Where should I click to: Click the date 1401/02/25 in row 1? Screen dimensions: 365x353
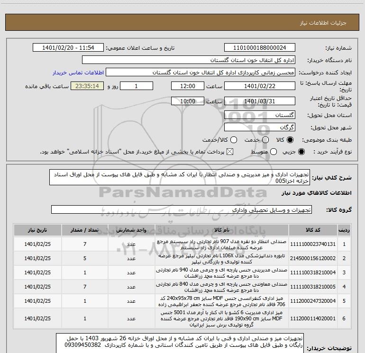click(37, 244)
